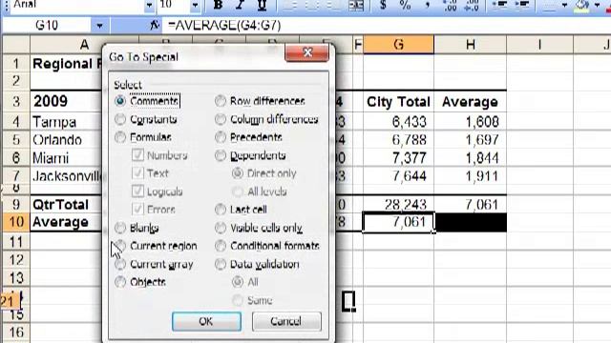Click cell showing 1,911
This screenshot has width=611, height=343.
tap(470, 176)
